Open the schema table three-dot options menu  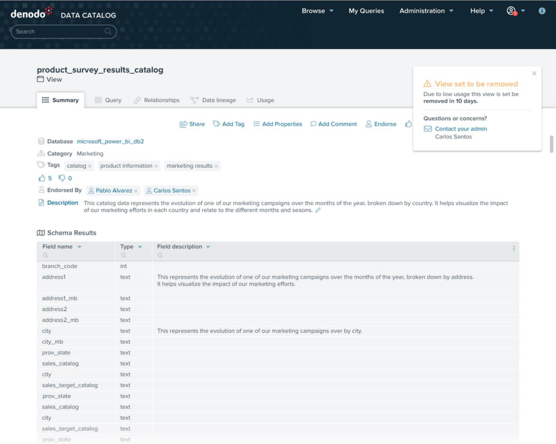514,249
